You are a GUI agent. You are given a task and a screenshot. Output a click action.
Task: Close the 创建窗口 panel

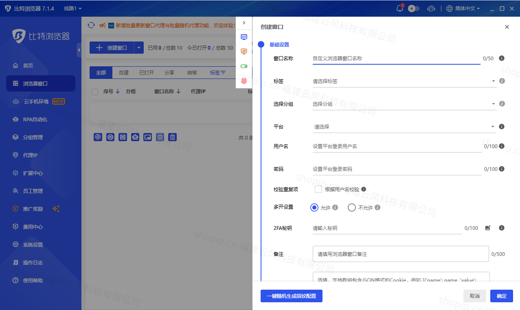tap(507, 27)
